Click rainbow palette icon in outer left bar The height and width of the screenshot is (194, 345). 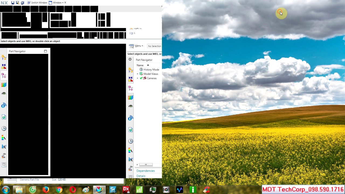pos(4,138)
